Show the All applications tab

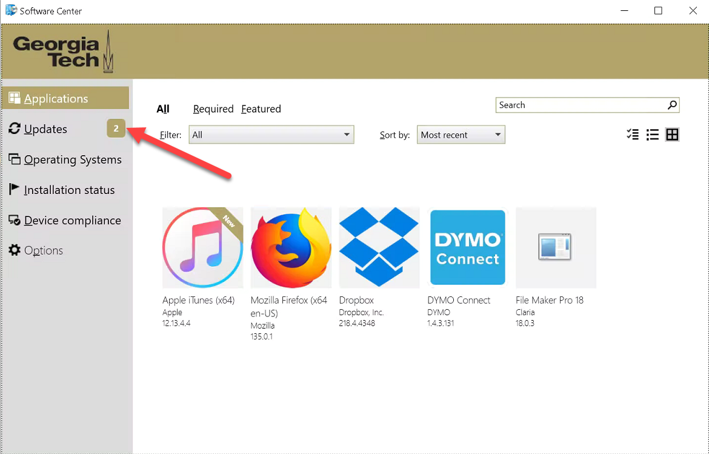[x=163, y=109]
